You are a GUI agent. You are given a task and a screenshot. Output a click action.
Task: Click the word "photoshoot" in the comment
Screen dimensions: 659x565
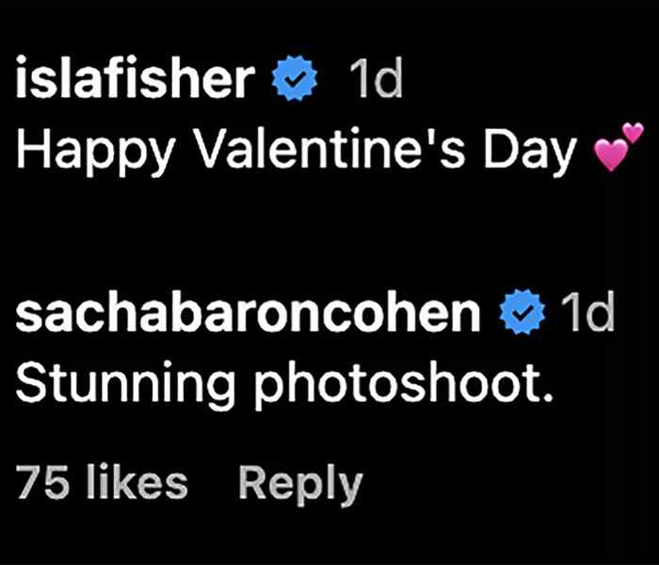392,384
